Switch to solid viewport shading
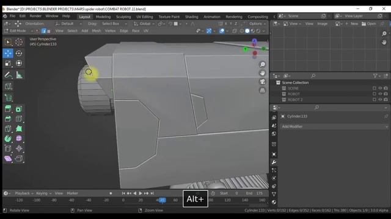Screen dimensions: 391x219 pyautogui.click(x=247, y=31)
